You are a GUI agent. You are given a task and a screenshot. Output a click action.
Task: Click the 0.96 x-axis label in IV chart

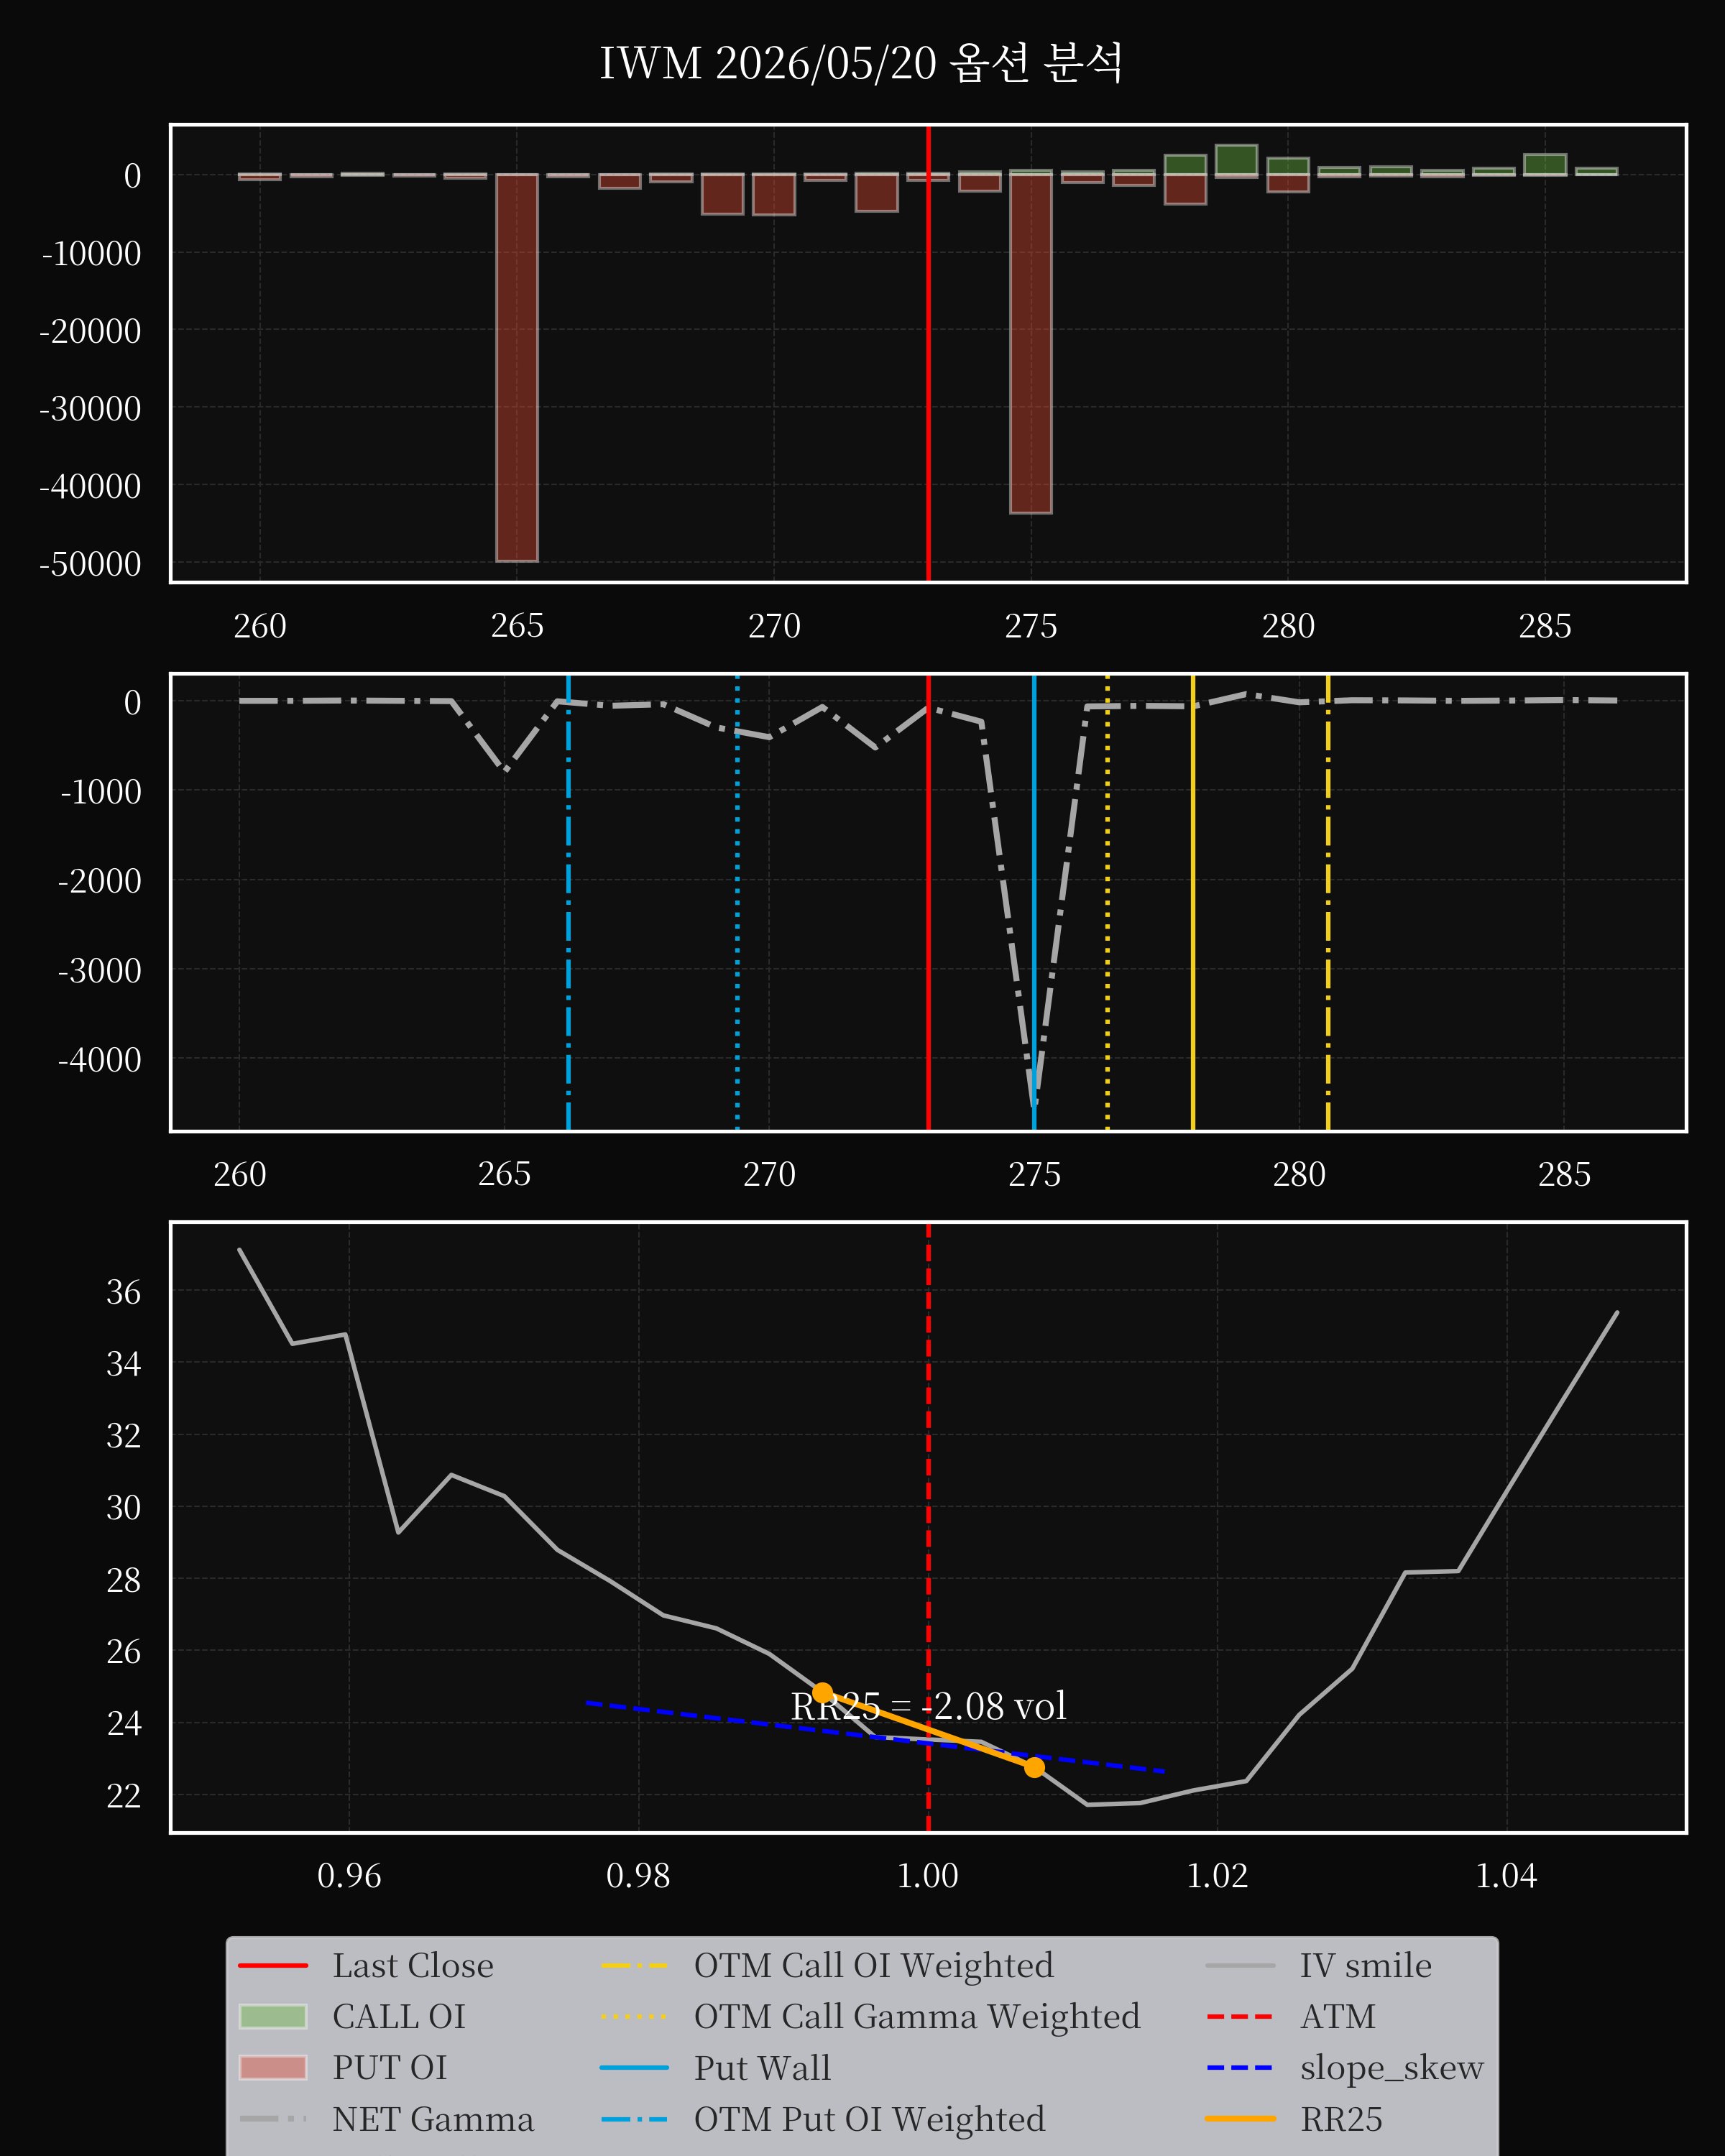coord(349,1874)
